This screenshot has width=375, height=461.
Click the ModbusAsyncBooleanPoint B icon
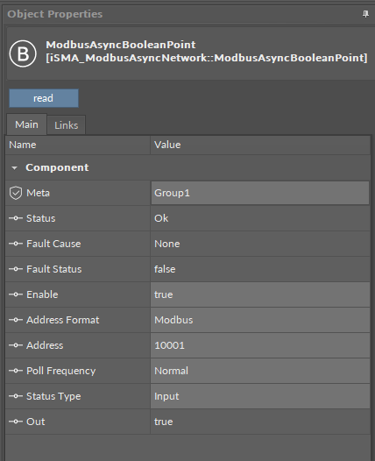coord(23,53)
